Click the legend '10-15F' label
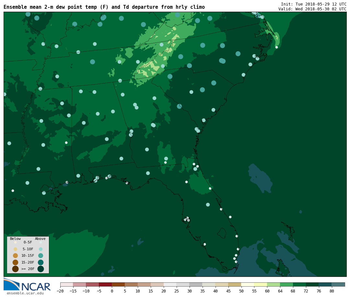 click(28, 255)
